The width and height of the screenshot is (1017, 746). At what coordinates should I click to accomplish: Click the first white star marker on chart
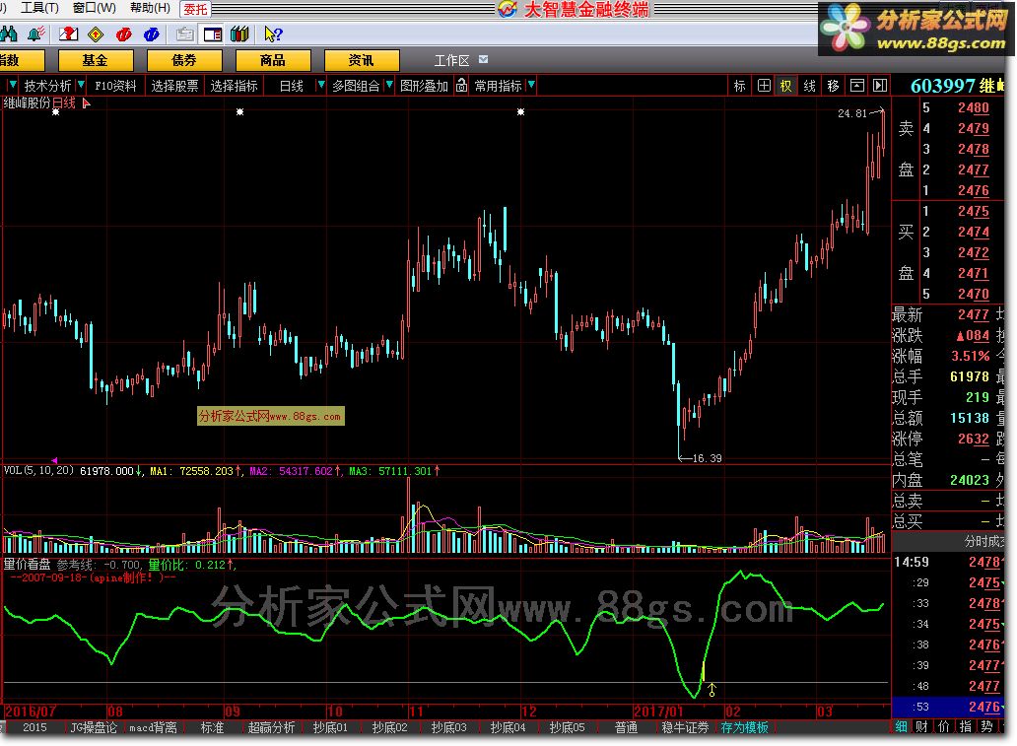[56, 112]
